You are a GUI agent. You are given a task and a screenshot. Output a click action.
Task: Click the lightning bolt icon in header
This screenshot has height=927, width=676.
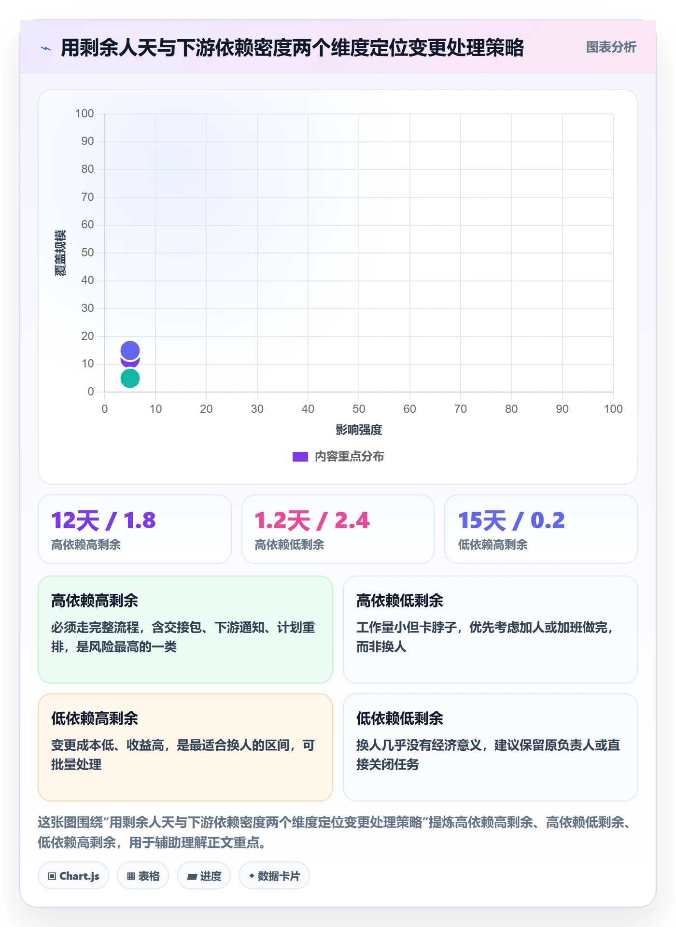[x=46, y=48]
